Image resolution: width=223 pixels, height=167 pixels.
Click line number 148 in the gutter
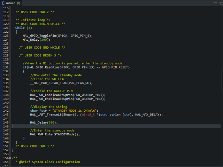point(5,134)
